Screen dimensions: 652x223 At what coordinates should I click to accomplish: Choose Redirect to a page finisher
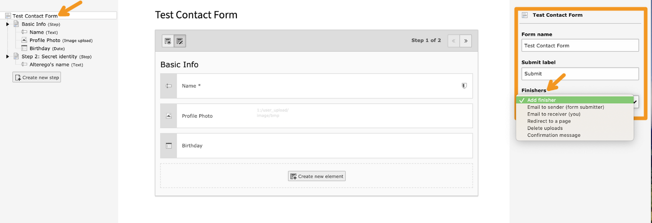point(549,121)
